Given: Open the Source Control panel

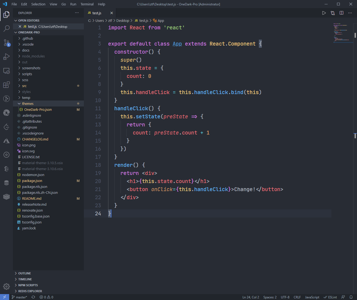Looking at the screenshot, I should [x=6, y=43].
